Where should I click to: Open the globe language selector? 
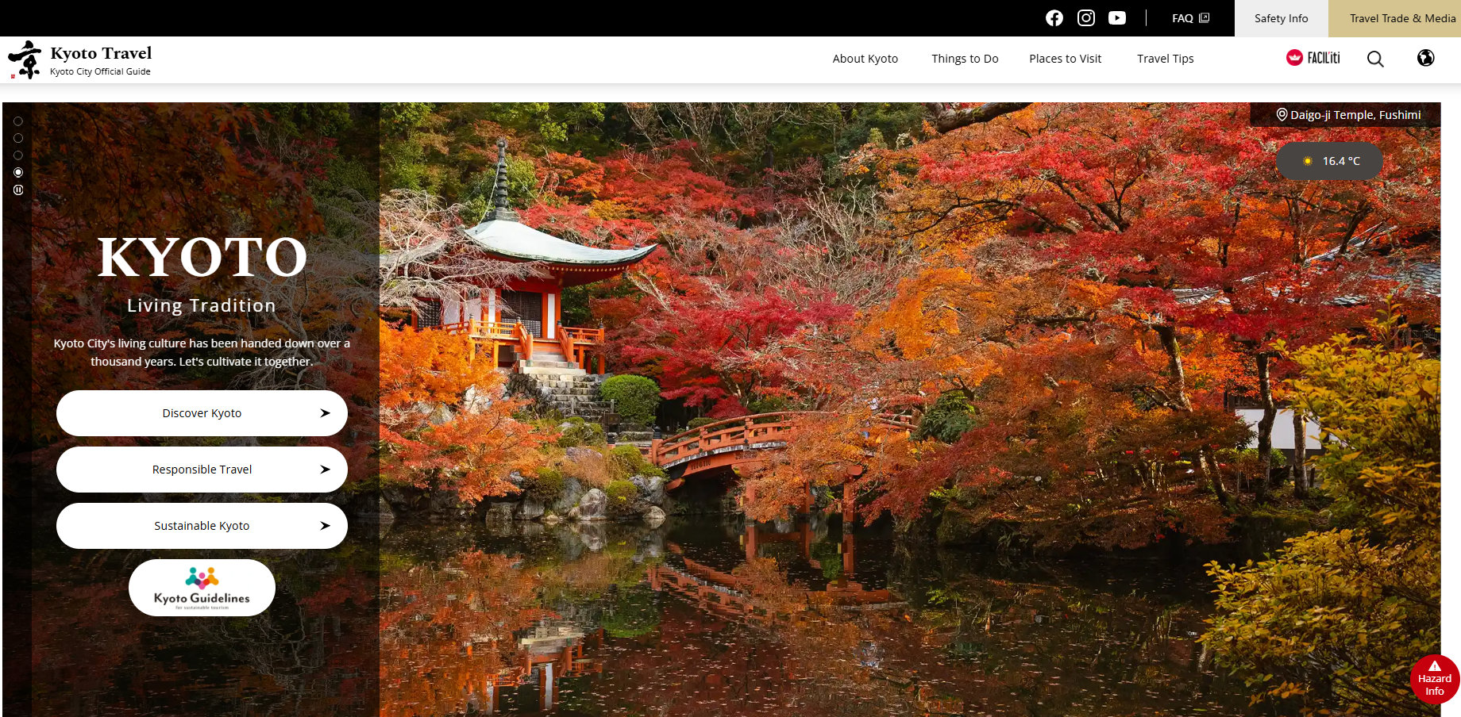tap(1425, 58)
